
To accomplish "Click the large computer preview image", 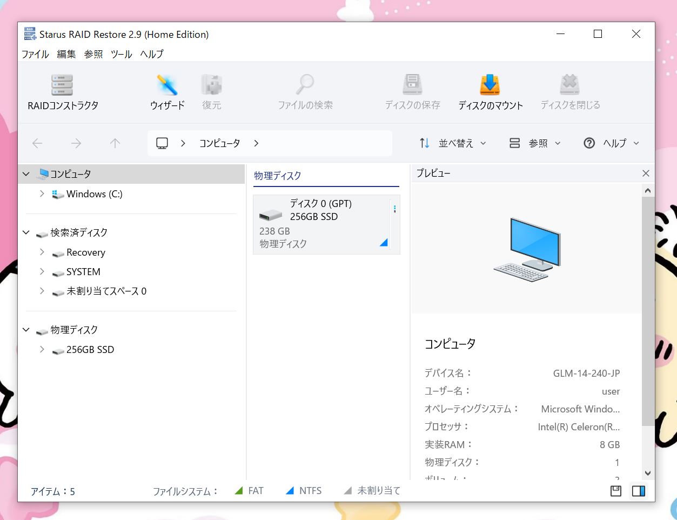I will 527,249.
